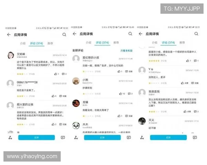Tap the bottom comment icon in the 18:49 screen
Image resolution: width=207 pixels, height=165 pixels.
pos(129,137)
